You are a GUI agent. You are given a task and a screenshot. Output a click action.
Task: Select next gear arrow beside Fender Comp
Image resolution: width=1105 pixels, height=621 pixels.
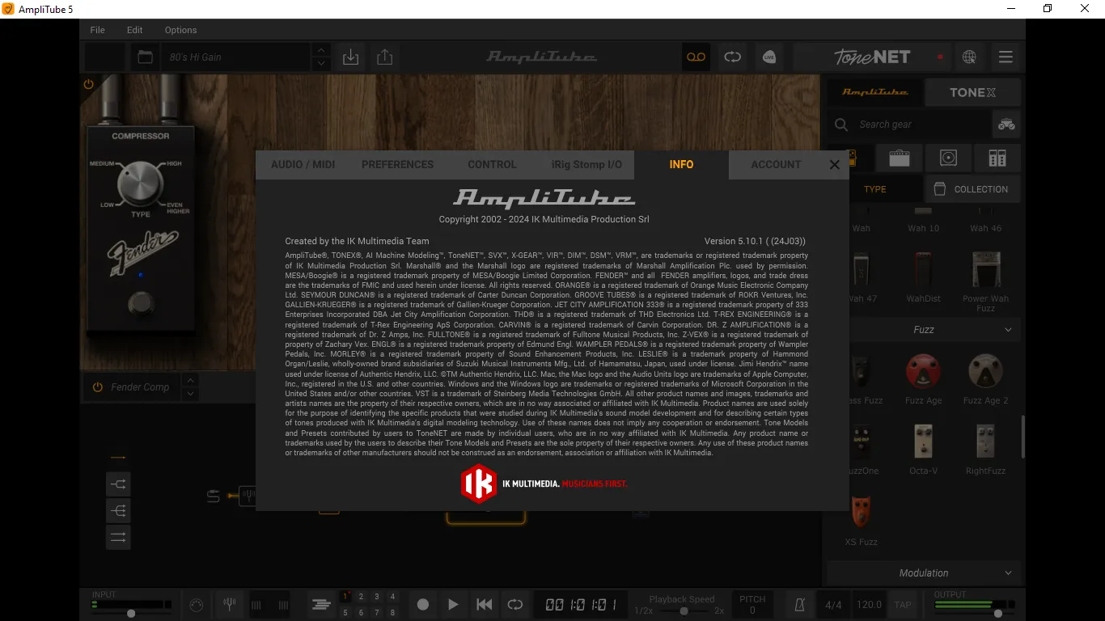coord(190,394)
